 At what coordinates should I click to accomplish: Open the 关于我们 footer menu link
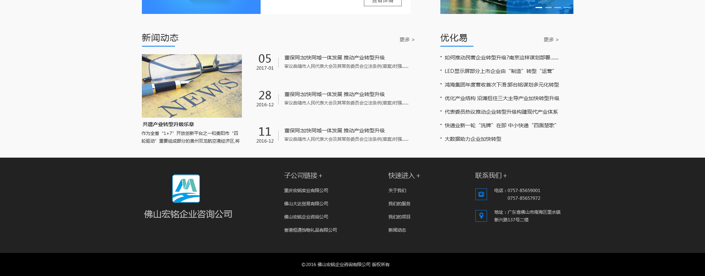click(397, 191)
